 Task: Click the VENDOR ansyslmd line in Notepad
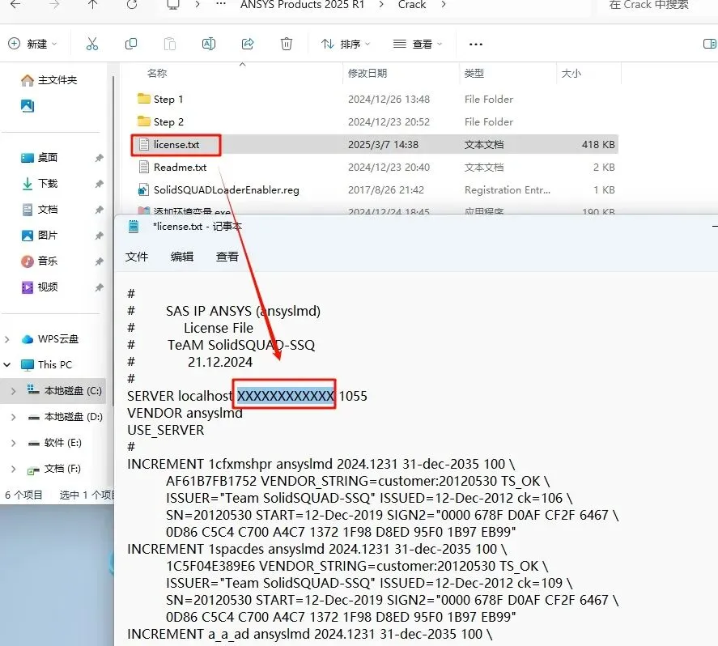[185, 413]
